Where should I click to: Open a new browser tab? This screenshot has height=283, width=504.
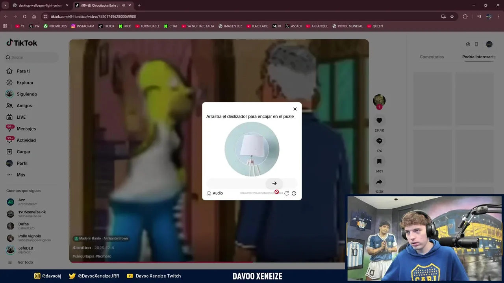pyautogui.click(x=139, y=6)
